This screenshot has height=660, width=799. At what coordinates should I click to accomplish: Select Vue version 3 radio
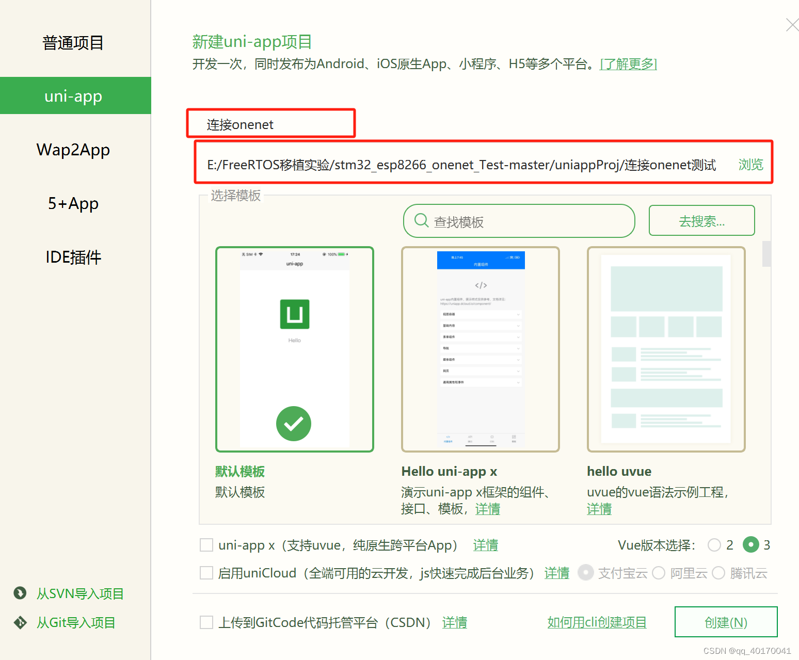click(751, 544)
